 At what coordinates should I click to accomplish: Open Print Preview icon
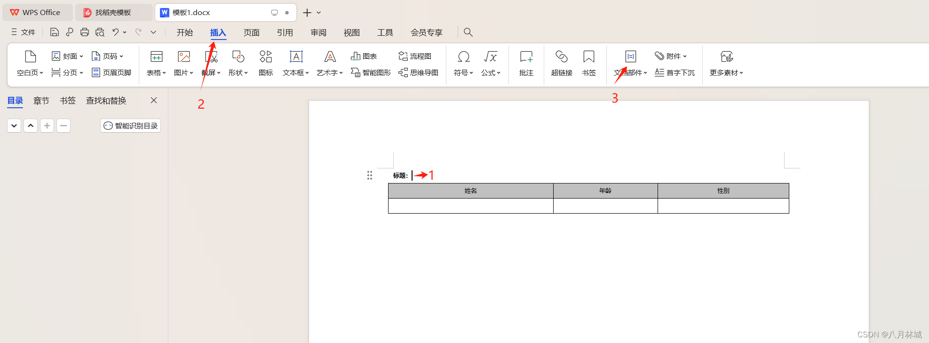coord(100,32)
